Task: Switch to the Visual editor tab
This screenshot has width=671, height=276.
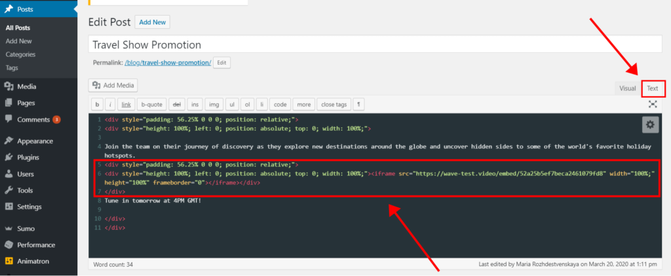Action: [x=627, y=88]
